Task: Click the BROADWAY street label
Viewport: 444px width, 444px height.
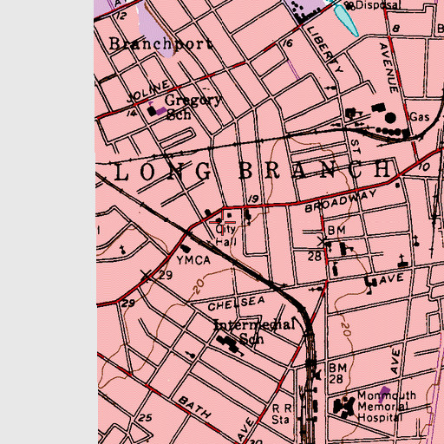Action: click(x=341, y=201)
